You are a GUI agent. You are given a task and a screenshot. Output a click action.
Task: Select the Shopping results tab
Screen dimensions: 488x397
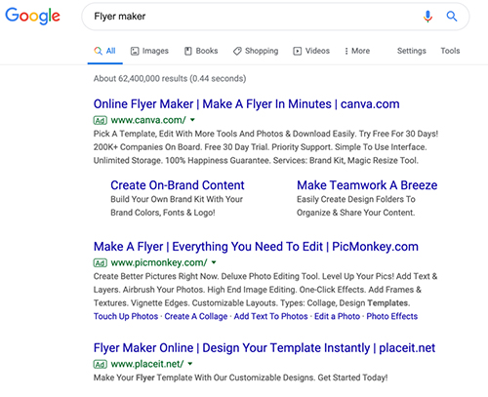pyautogui.click(x=256, y=51)
